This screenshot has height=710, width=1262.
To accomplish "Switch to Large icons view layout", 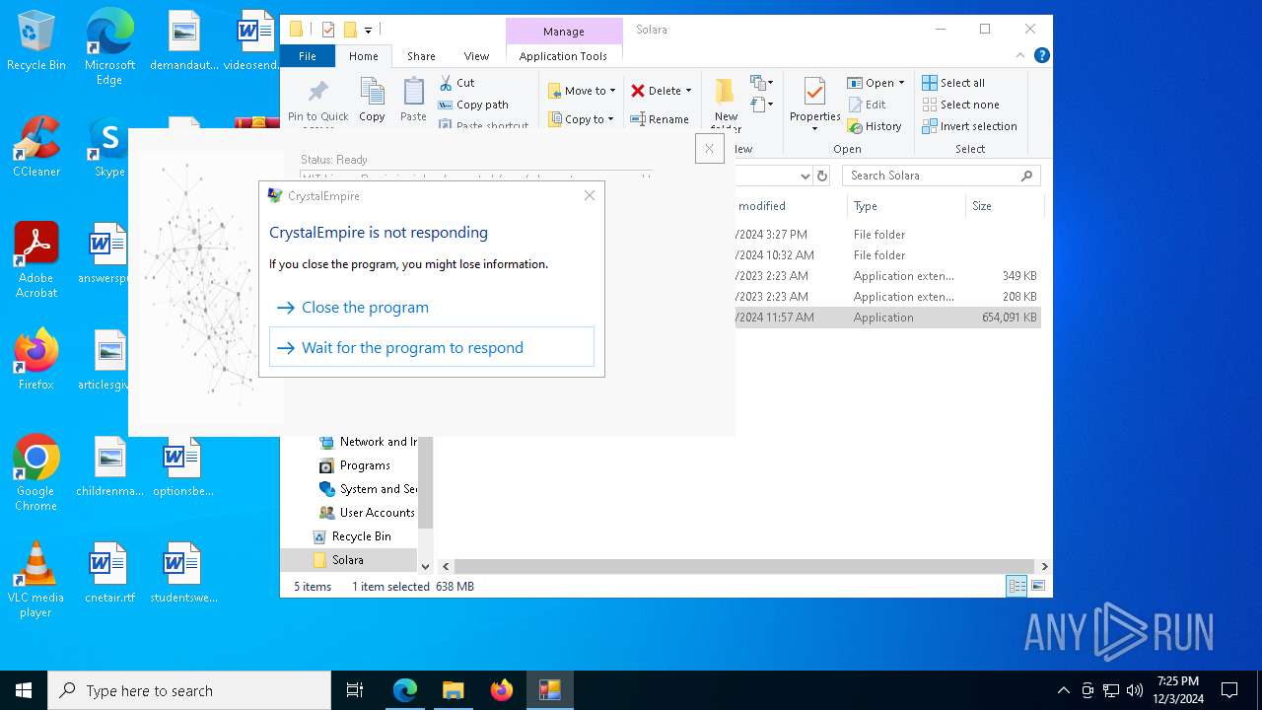I will [x=1037, y=586].
